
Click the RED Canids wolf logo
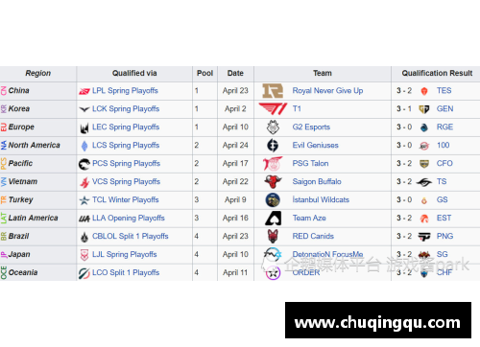click(273, 237)
